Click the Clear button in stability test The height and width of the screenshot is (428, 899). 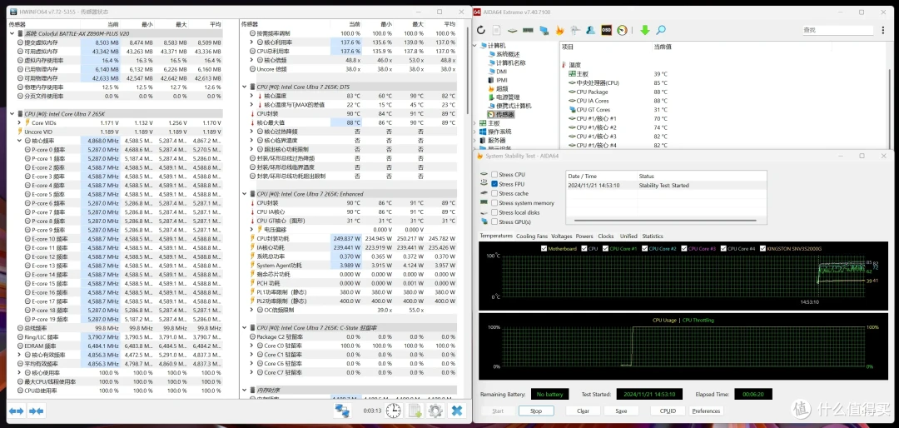tap(583, 411)
